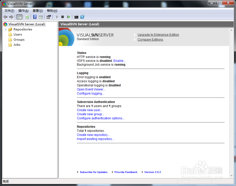Open the 查看(V) menu
Viewport: 236px width, 186px height.
pyautogui.click(x=38, y=11)
